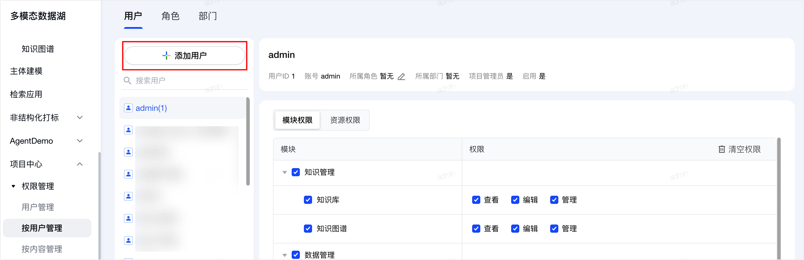Click the search magnifier icon
The width and height of the screenshot is (804, 260).
[x=127, y=81]
